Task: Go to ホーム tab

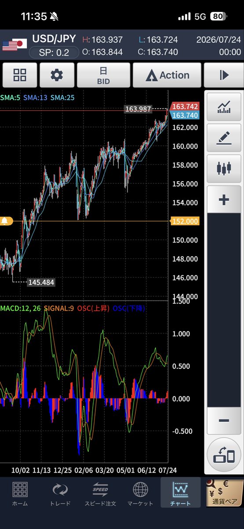Action: [20, 493]
